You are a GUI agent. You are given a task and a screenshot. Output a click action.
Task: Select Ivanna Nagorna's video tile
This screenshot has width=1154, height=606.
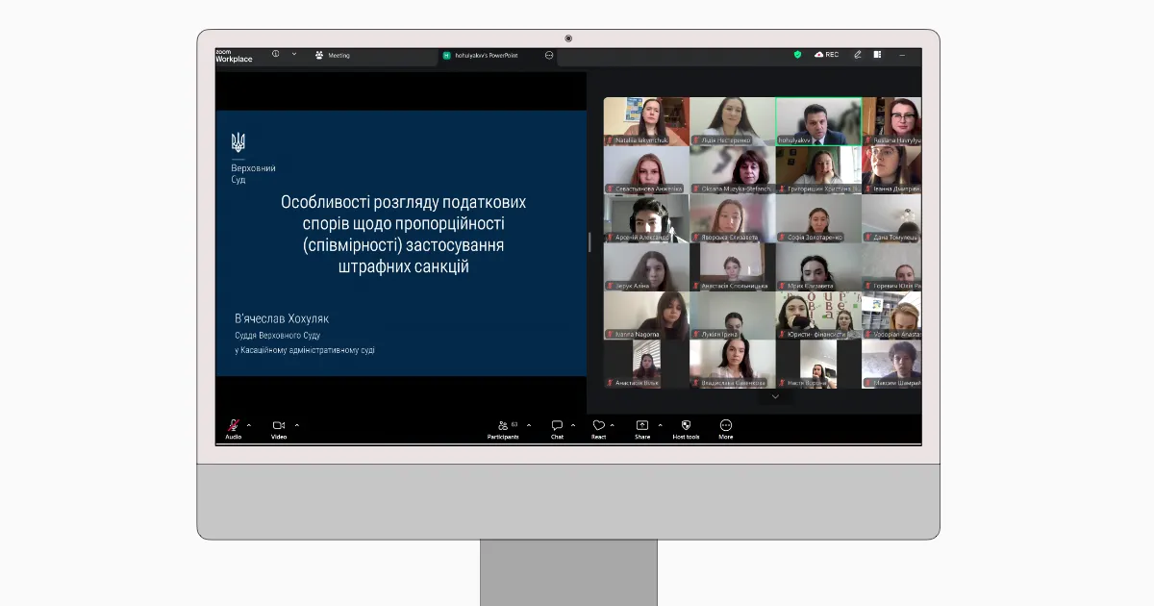click(646, 316)
